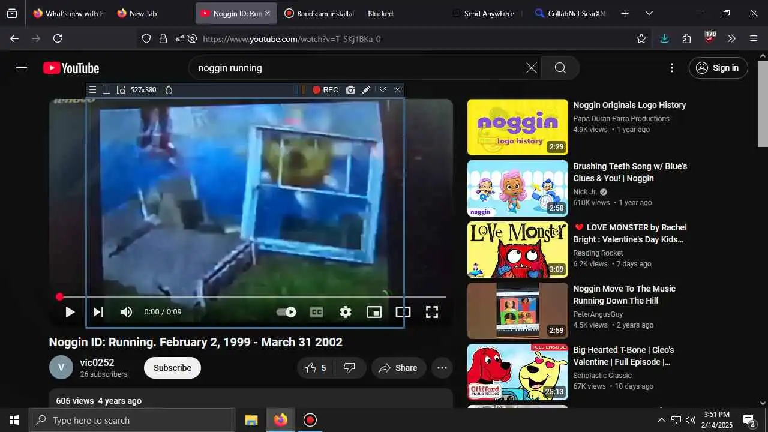Open YouTube settings three-dot menu
Image resolution: width=768 pixels, height=432 pixels.
672,68
